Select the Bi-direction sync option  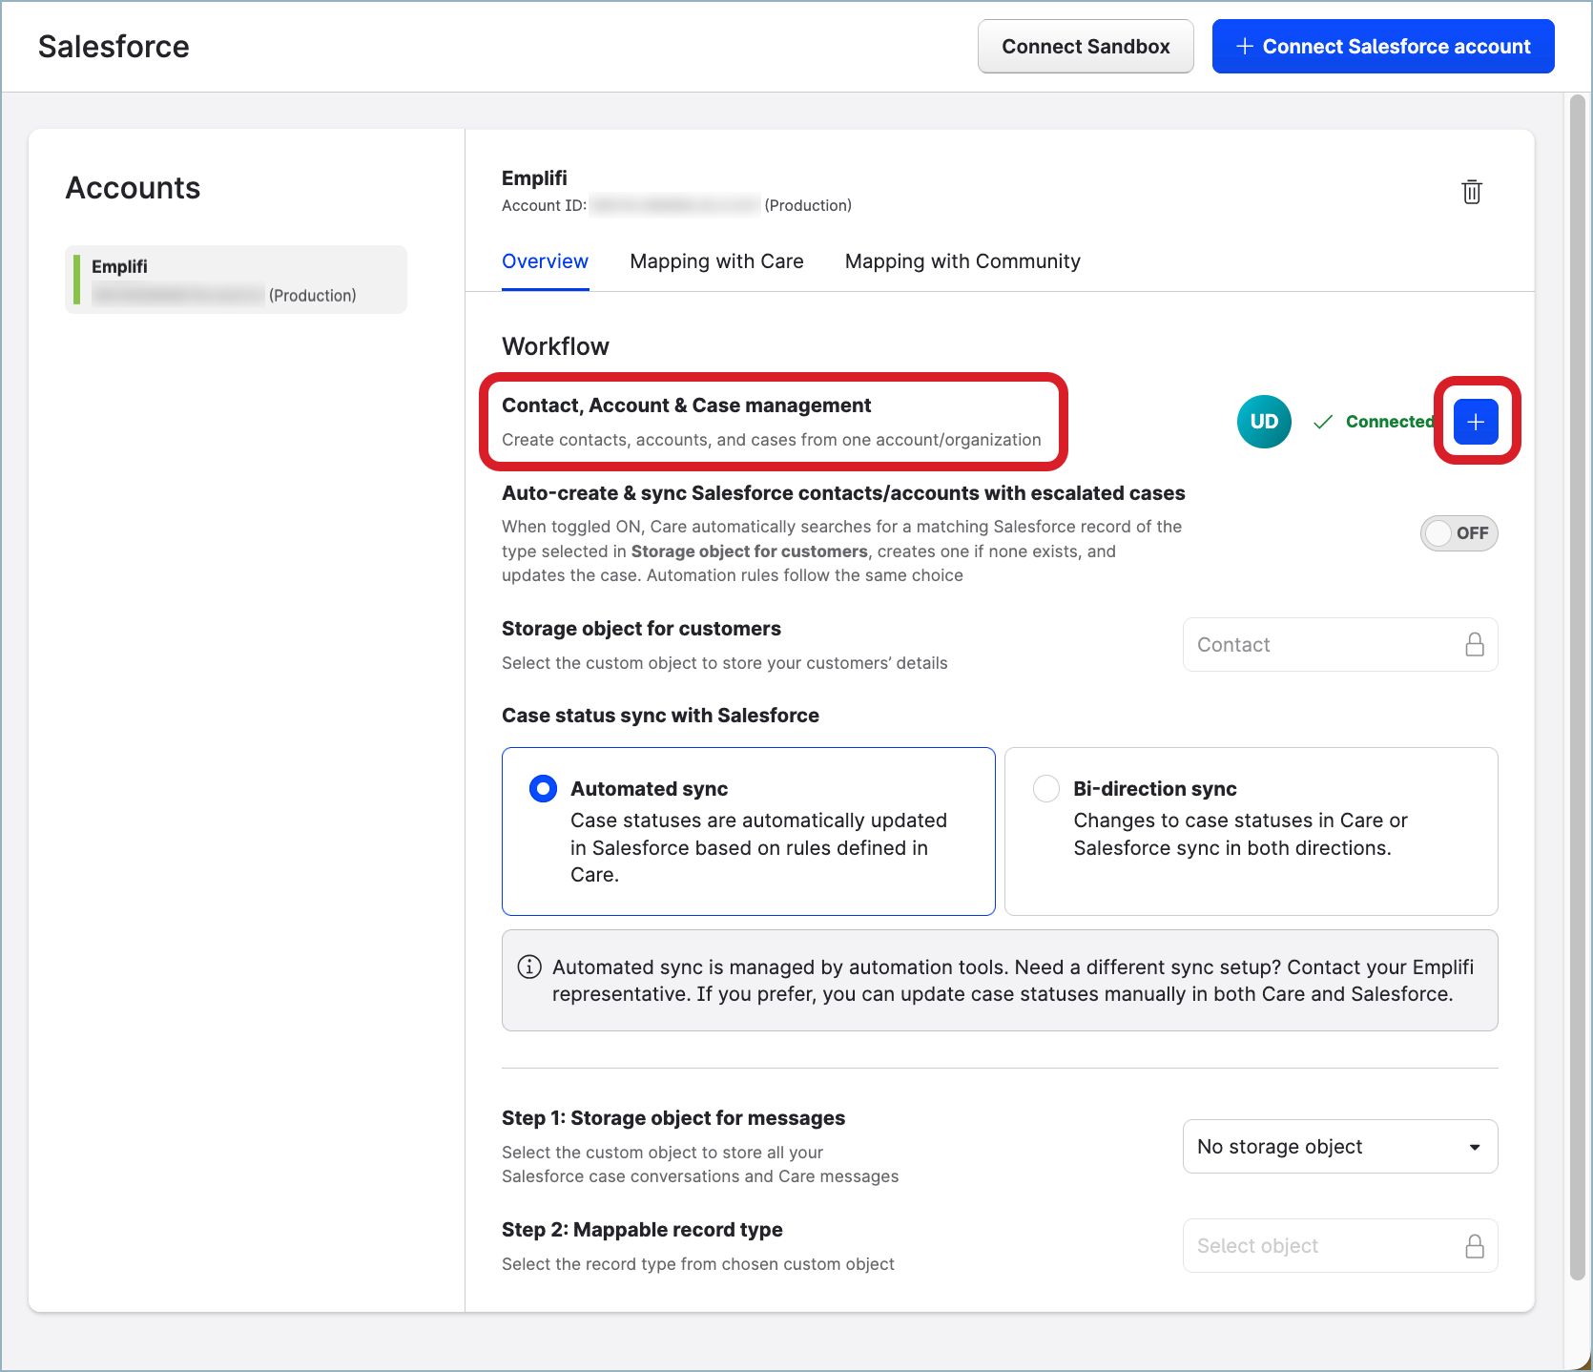point(1045,788)
